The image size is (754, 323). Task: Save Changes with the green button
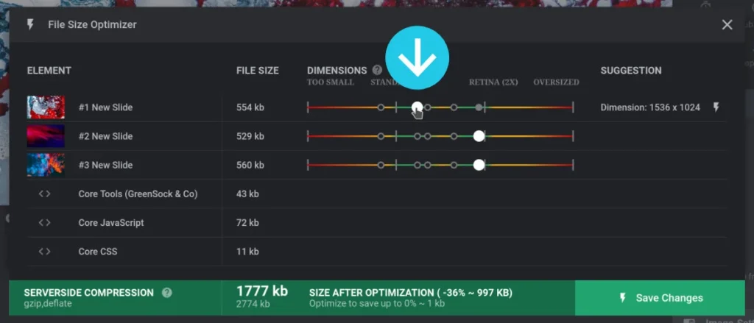pos(660,298)
